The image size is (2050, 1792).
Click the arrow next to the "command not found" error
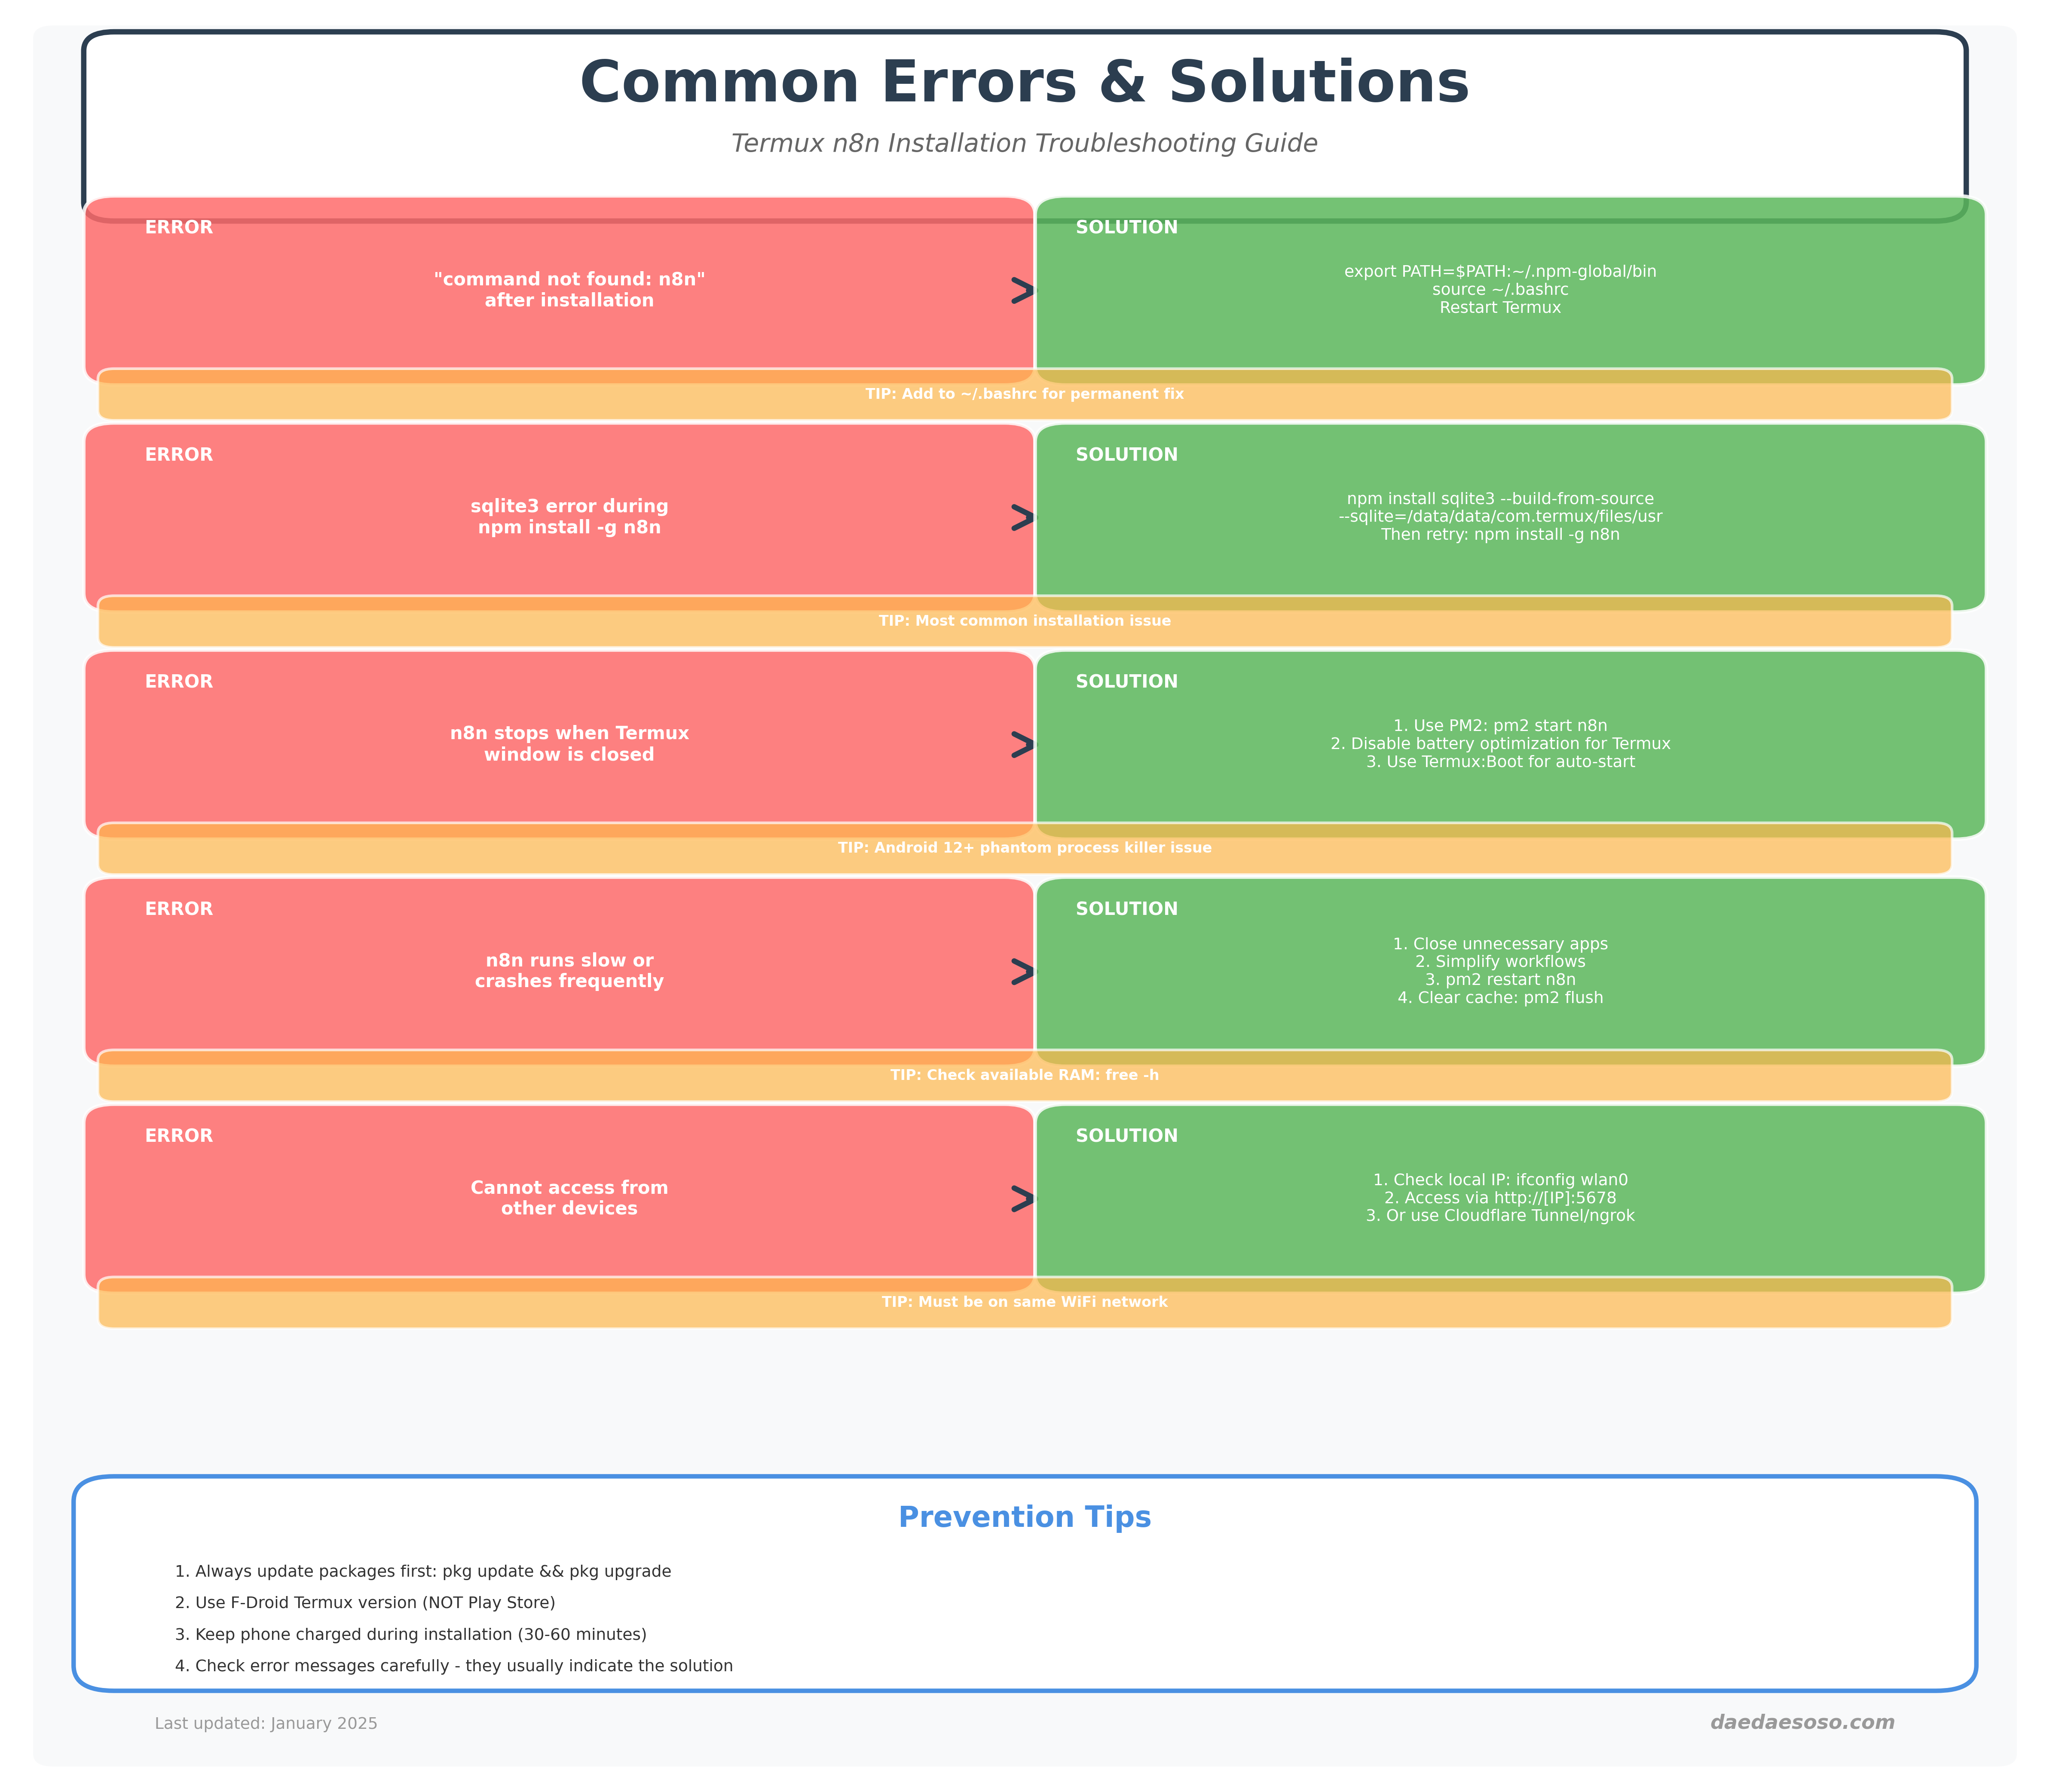(1022, 291)
